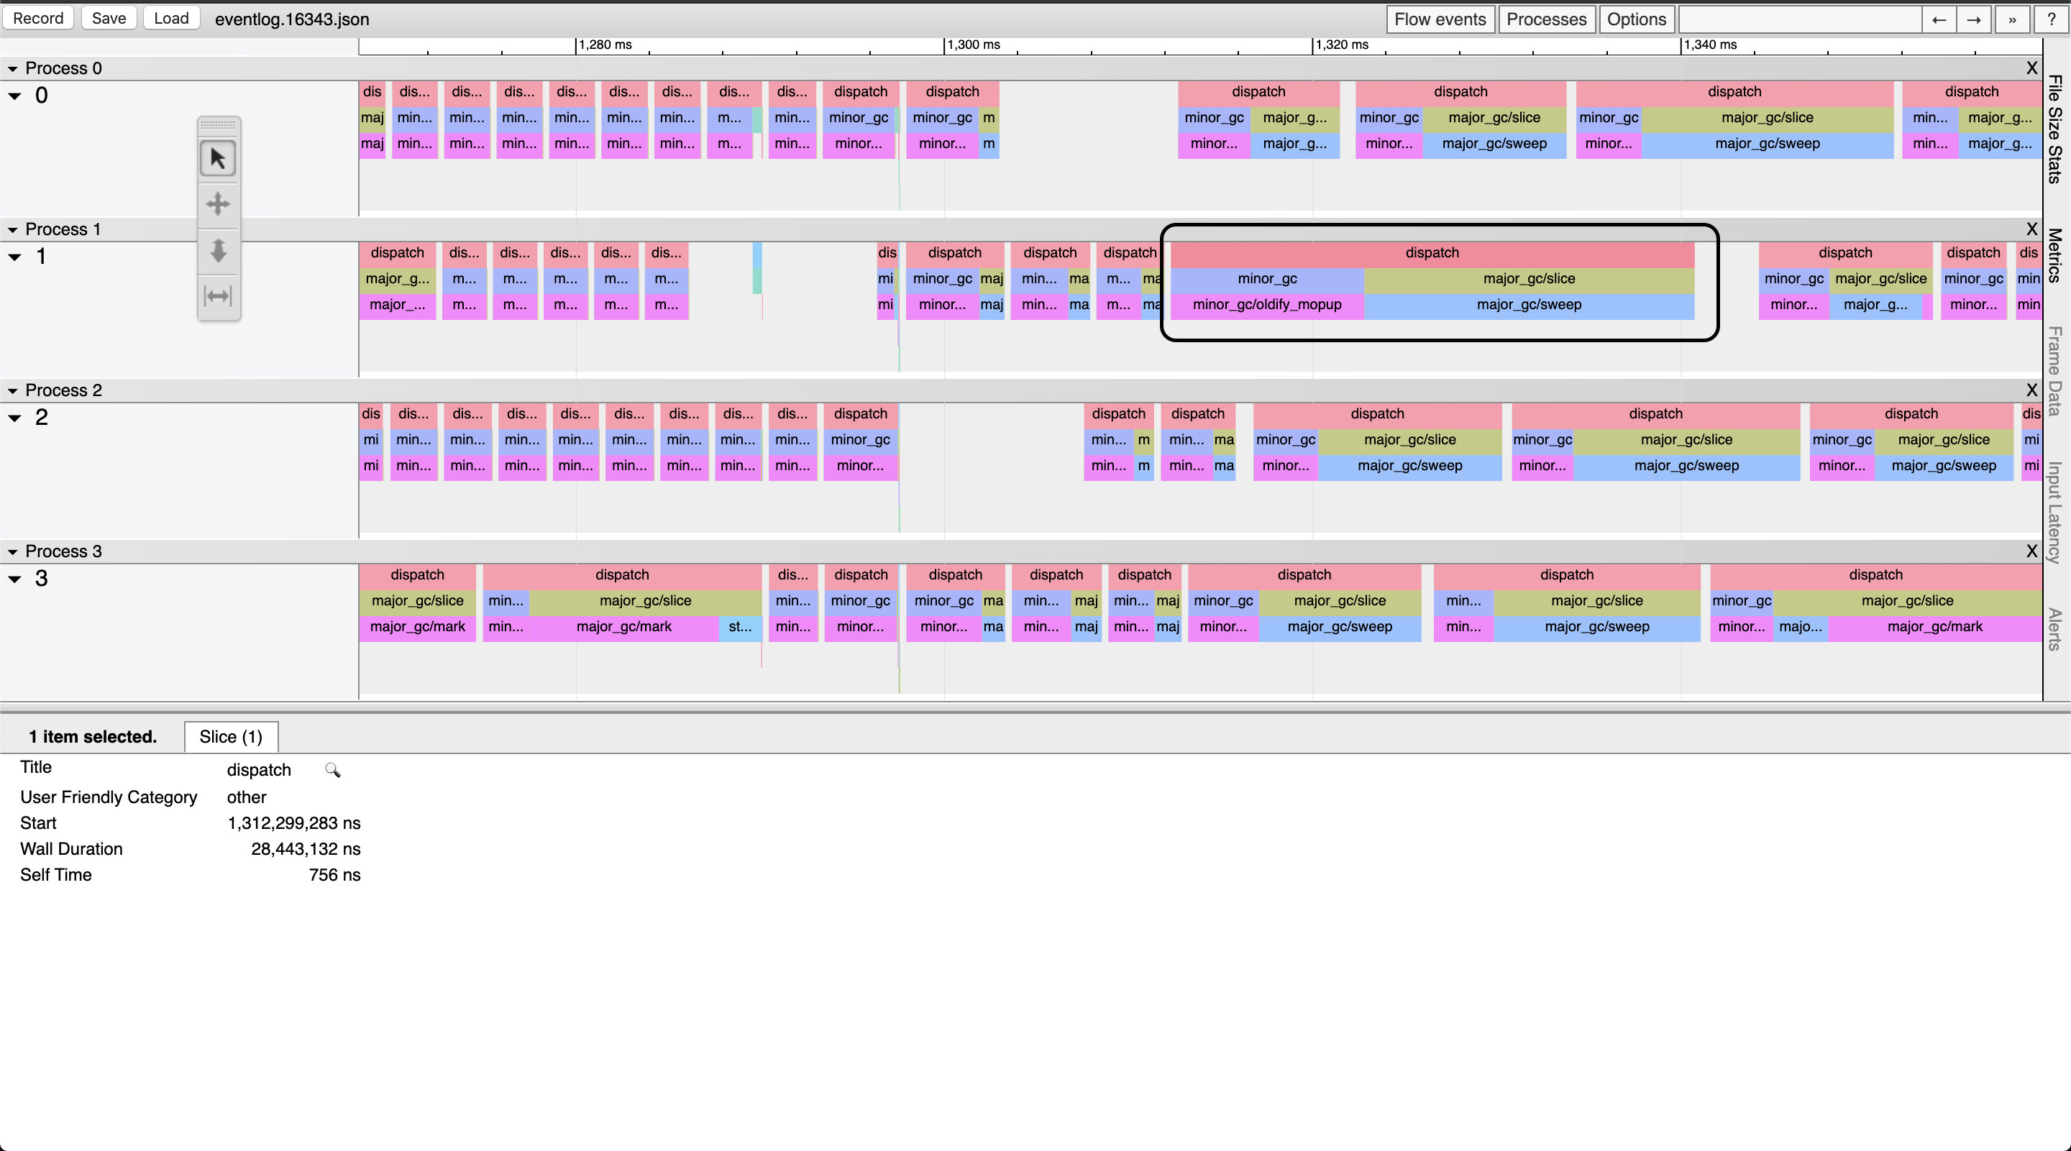This screenshot has height=1151, width=2071.
Task: Open the Processes filter dropdown
Action: (x=1545, y=19)
